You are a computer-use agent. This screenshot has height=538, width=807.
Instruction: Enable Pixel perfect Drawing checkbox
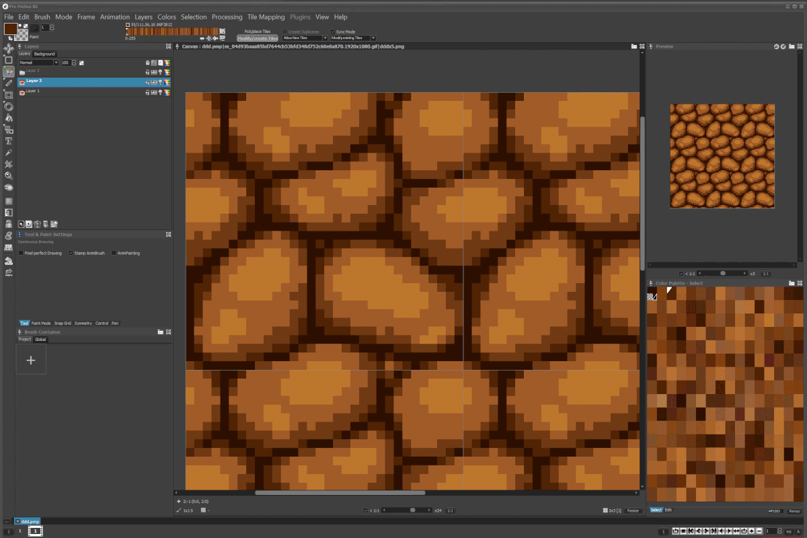21,253
